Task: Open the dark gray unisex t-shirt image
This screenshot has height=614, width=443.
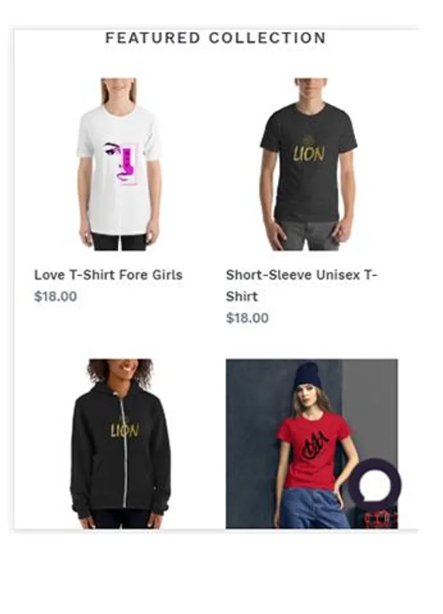Action: click(309, 164)
